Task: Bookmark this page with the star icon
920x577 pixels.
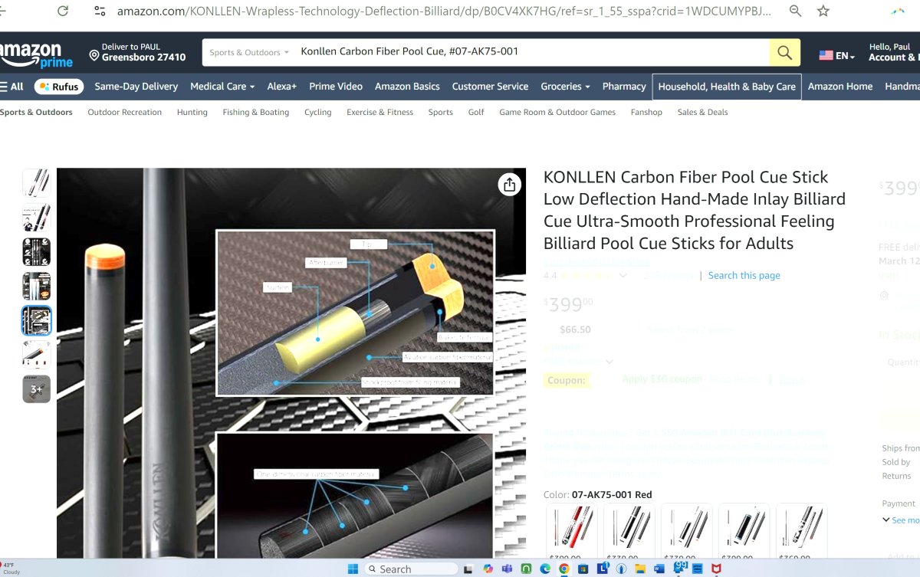Action: pos(823,11)
